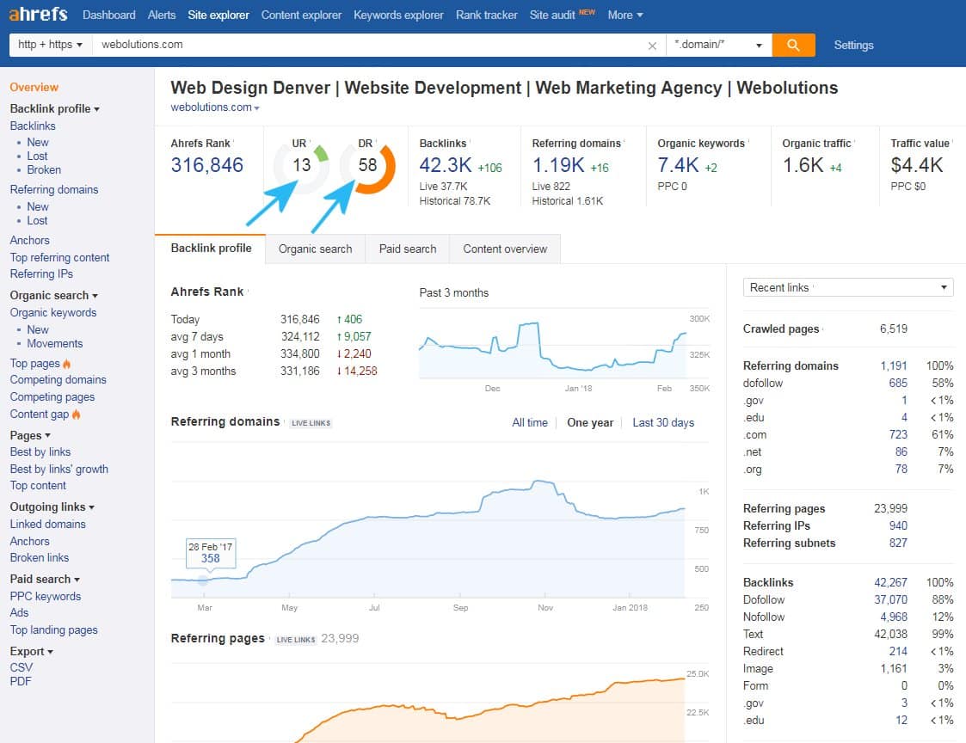Open Broken under Backlinks
Image resolution: width=966 pixels, height=743 pixels.
point(44,170)
